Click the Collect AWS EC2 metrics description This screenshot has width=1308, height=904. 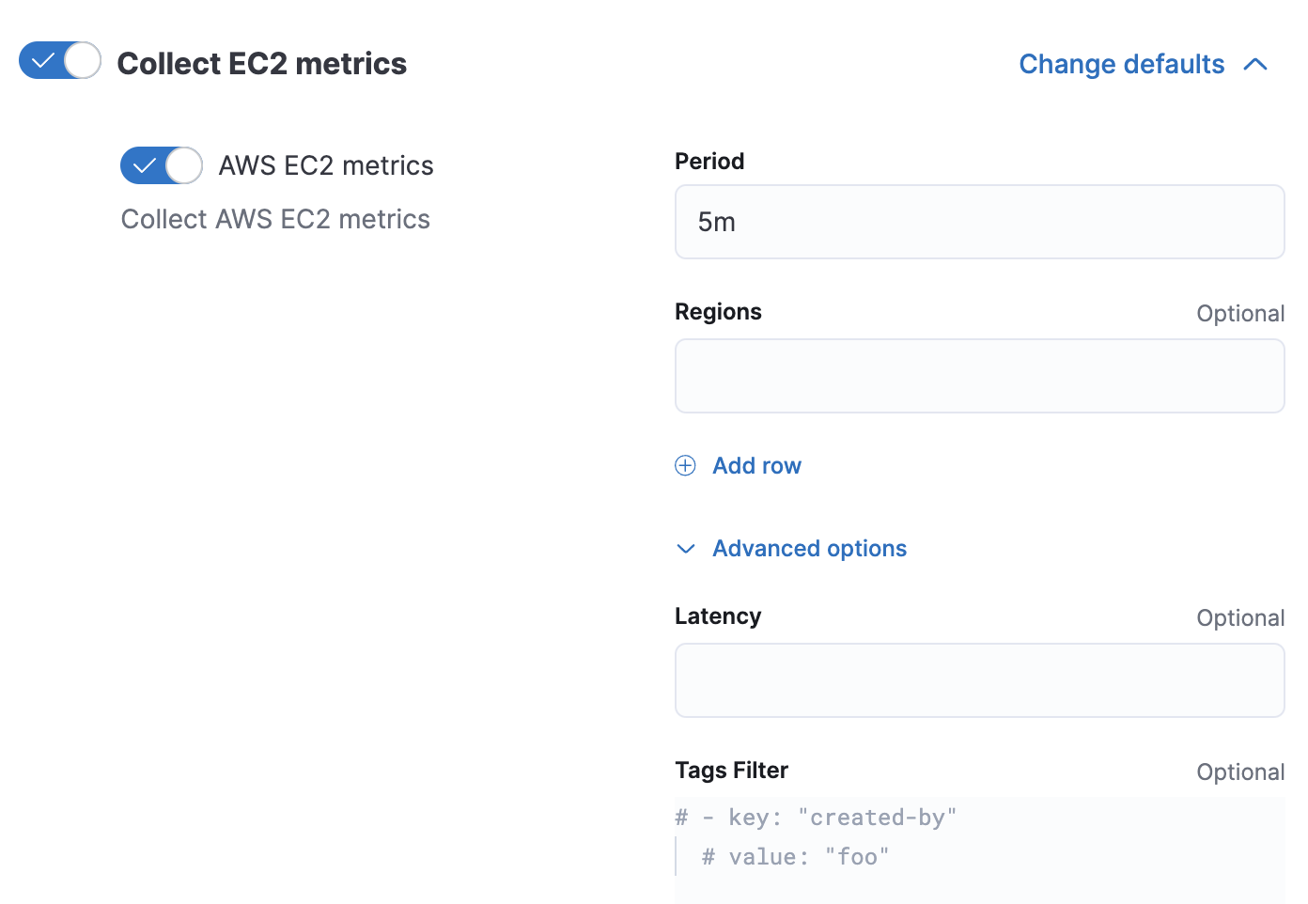click(x=275, y=219)
